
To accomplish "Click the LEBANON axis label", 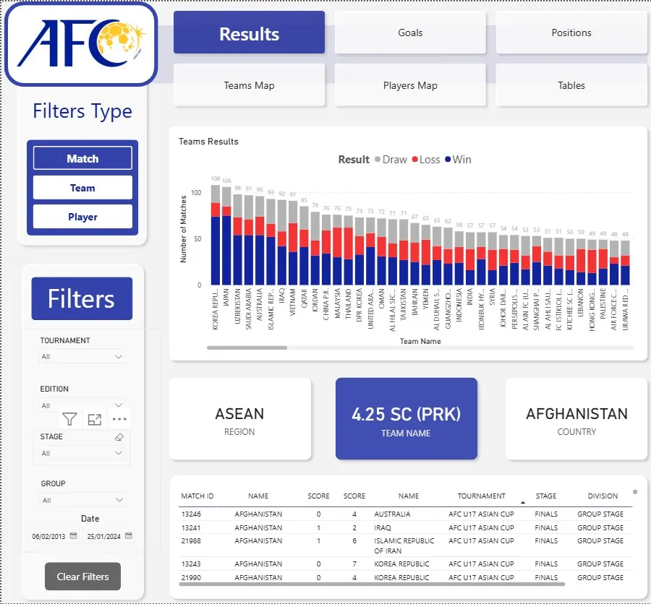I will tap(580, 303).
